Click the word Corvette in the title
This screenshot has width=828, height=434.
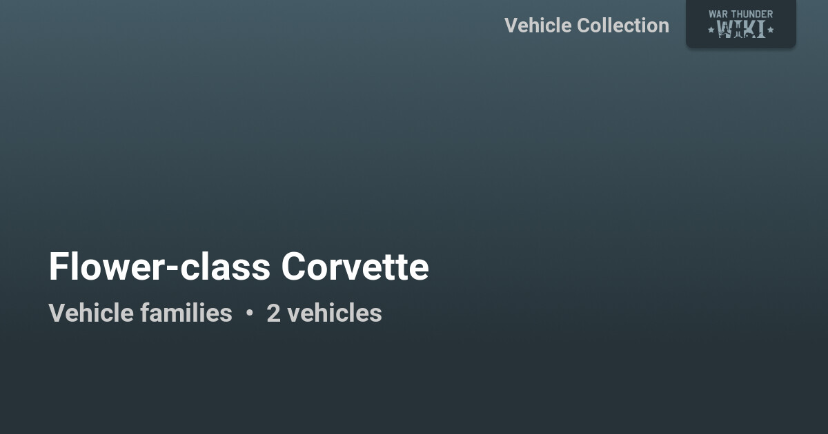[355, 267]
